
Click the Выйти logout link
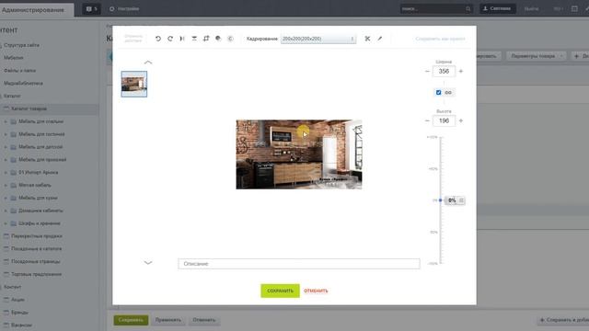(531, 8)
